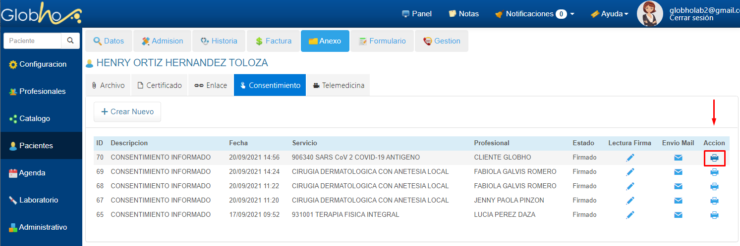Open signature reading for consent ID 70
Image resolution: width=740 pixels, height=246 pixels.
(630, 158)
